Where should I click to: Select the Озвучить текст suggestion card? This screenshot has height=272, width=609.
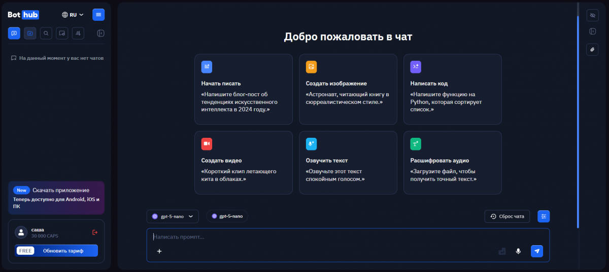pos(348,163)
